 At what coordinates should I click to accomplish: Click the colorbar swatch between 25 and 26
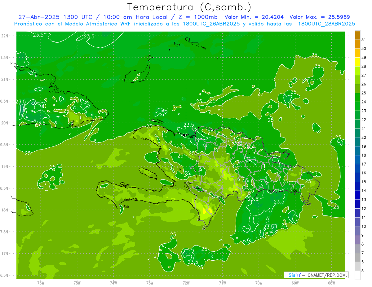click(x=357, y=89)
